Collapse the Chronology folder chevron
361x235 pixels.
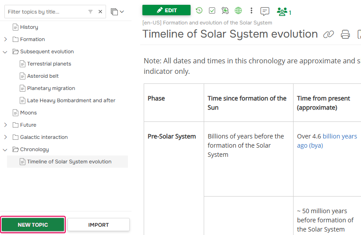point(5,150)
